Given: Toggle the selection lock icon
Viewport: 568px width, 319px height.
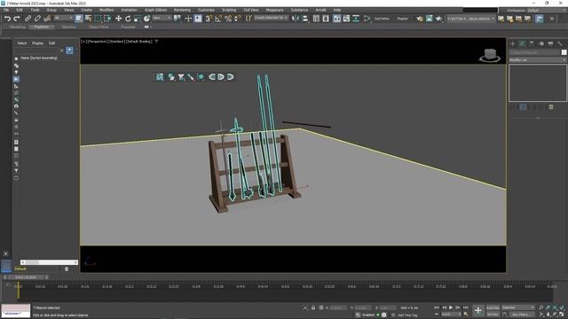Looking at the screenshot, I should point(313,307).
